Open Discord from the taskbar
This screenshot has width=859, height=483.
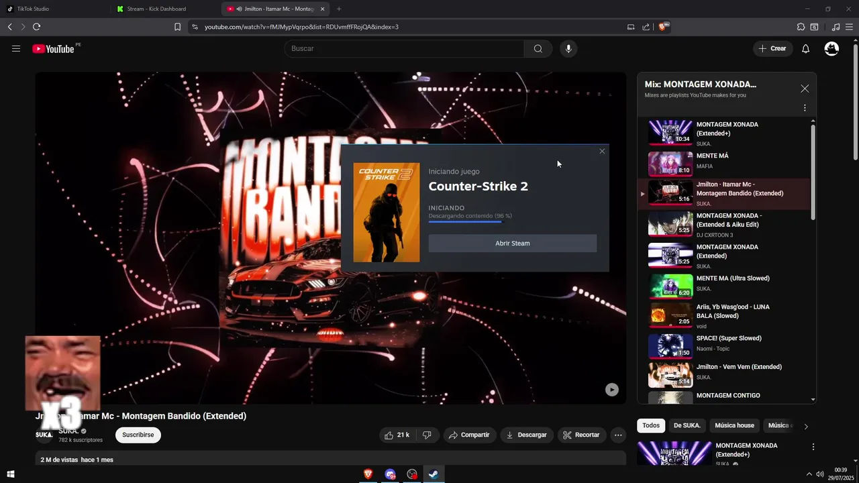tap(390, 474)
